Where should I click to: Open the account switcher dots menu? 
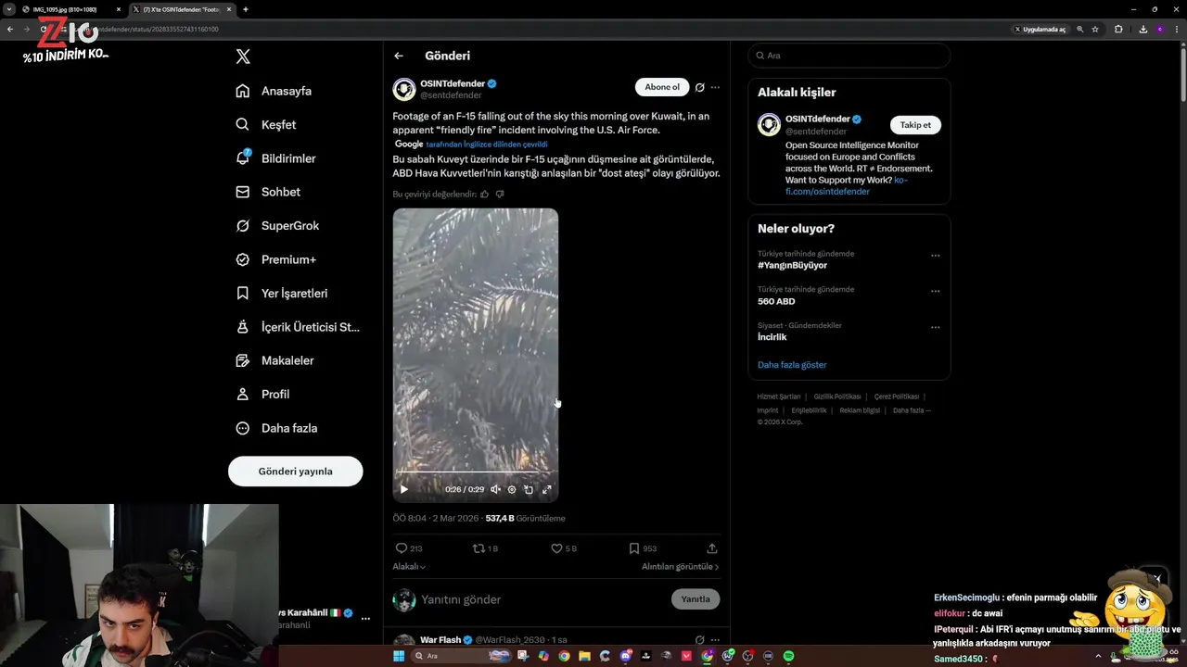pos(365,619)
